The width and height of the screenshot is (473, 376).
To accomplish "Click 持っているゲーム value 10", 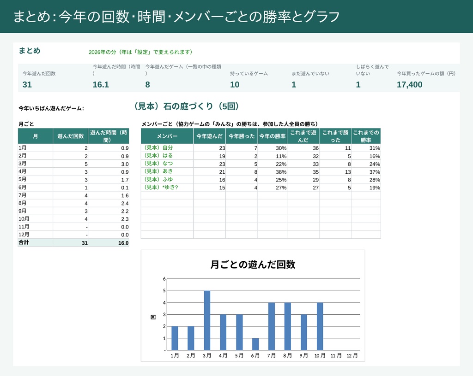I will tap(235, 84).
